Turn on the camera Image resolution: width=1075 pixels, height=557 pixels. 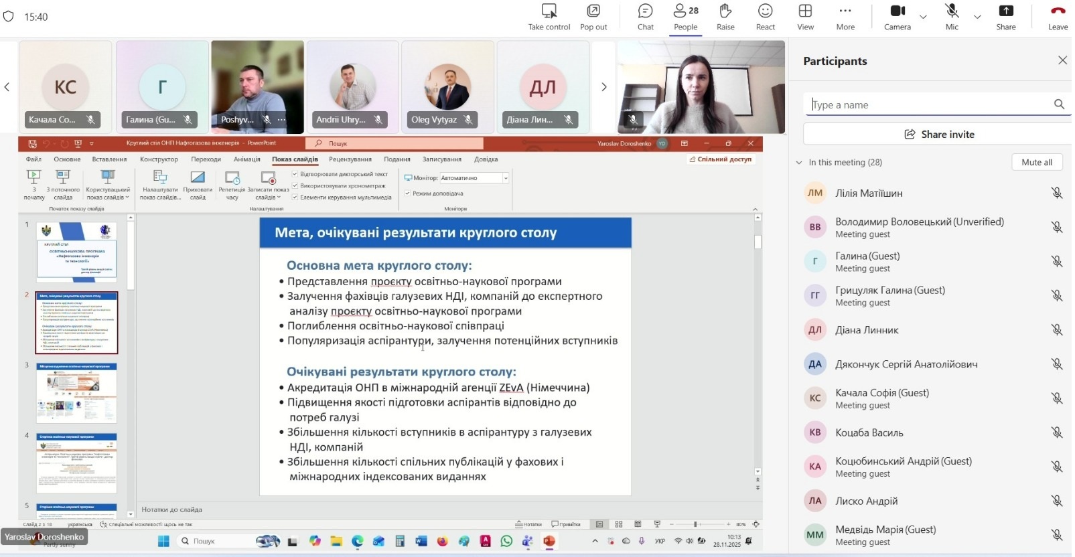(x=897, y=17)
